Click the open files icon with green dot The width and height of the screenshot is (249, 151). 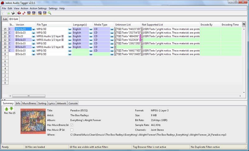[8, 13]
